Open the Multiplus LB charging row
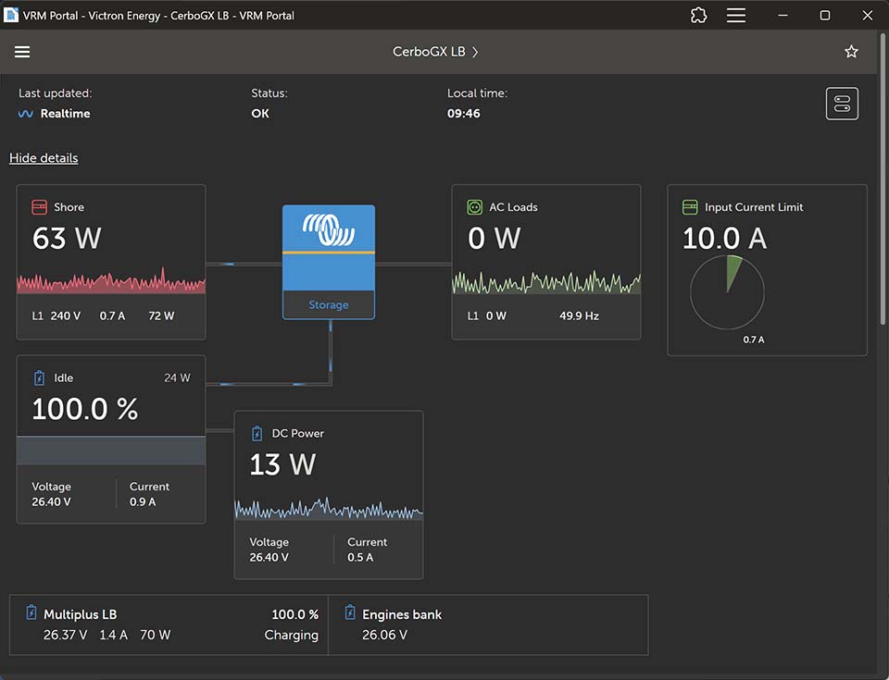 (169, 624)
